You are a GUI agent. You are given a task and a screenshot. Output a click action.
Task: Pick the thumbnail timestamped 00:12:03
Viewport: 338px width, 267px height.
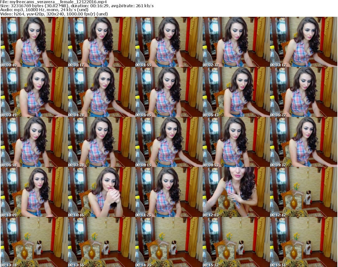tap(236, 192)
